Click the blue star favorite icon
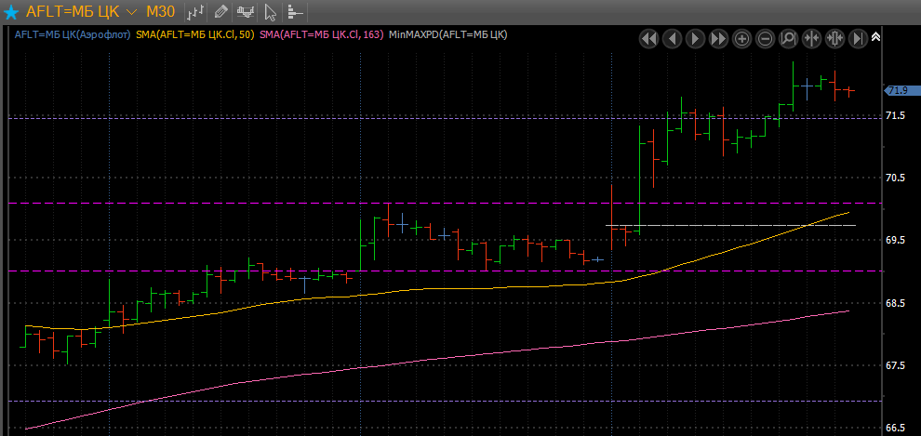Screen dimensions: 921x436 (x=11, y=12)
